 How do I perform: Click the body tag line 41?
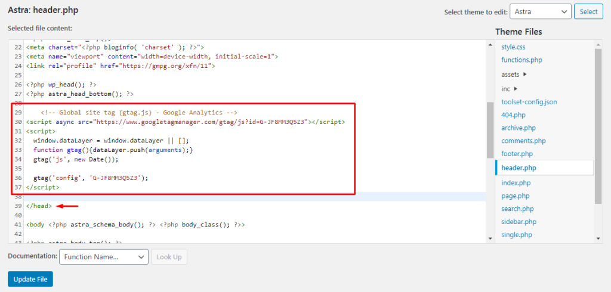pyautogui.click(x=135, y=225)
